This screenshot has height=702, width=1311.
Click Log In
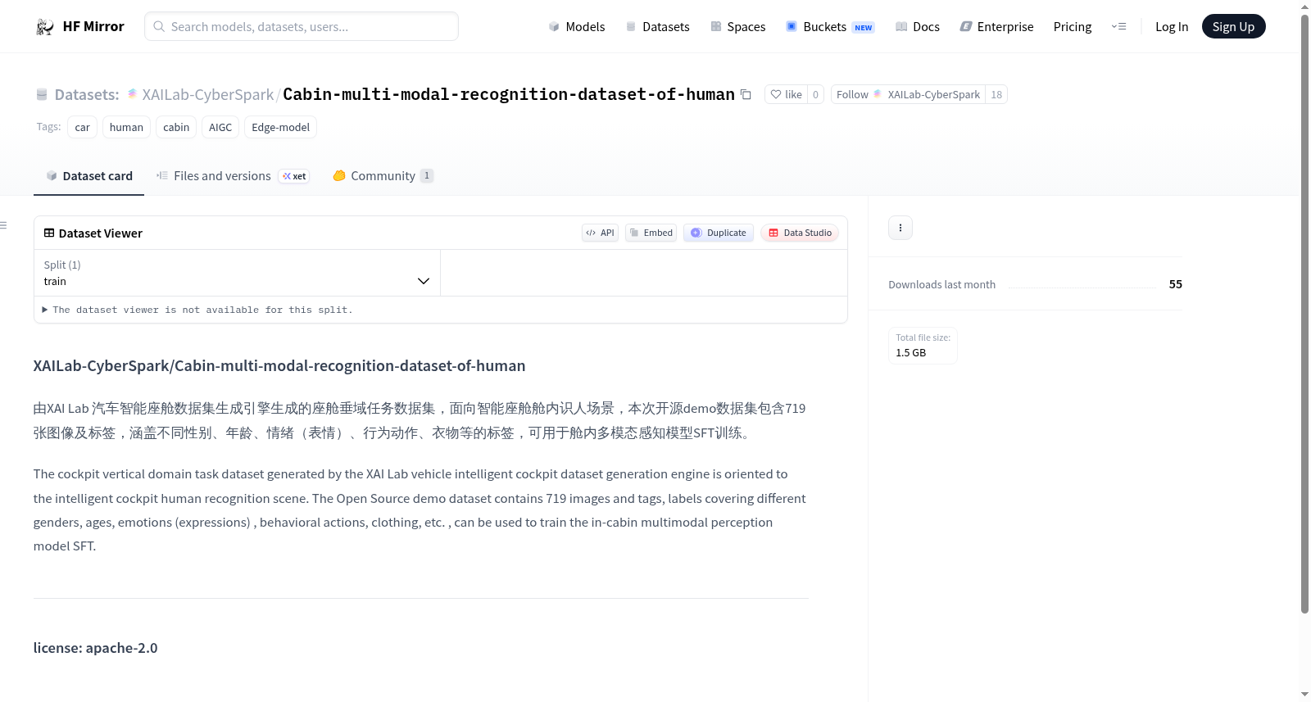(x=1172, y=26)
